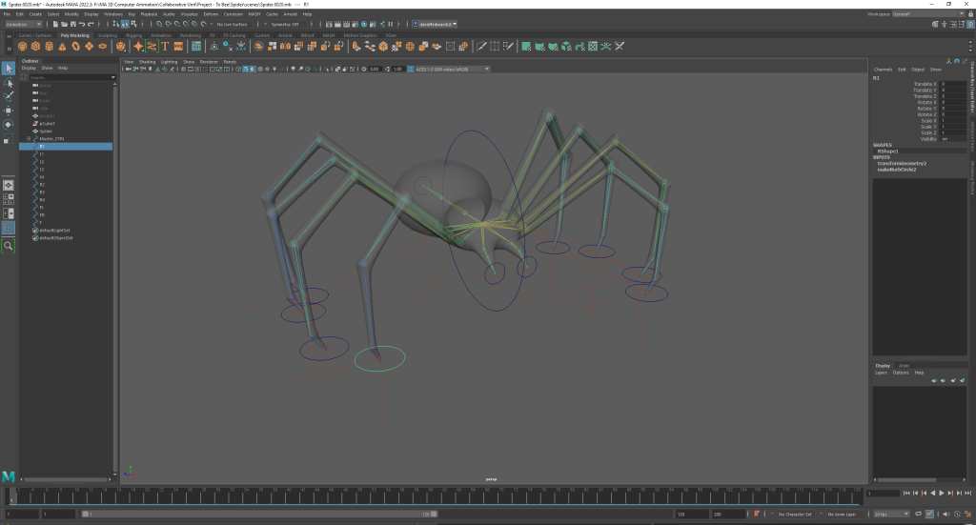Collapse the Master_CTR1 node in Outliner
The width and height of the screenshot is (976, 525).
(28, 139)
